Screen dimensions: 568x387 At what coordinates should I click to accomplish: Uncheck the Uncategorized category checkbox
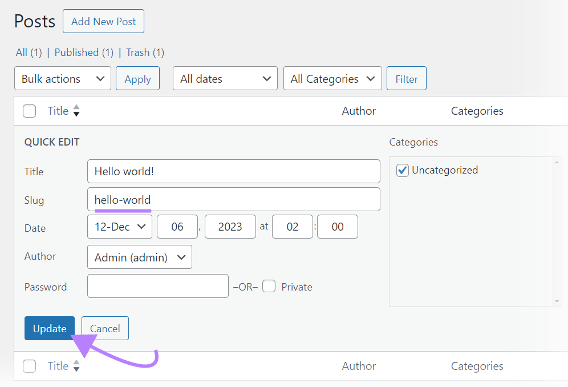403,170
